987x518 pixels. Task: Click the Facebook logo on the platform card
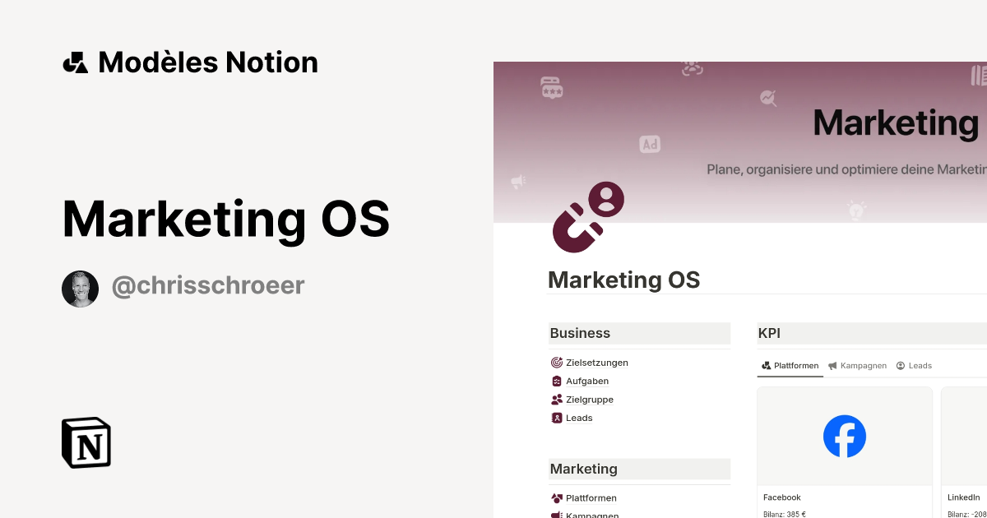pos(845,436)
